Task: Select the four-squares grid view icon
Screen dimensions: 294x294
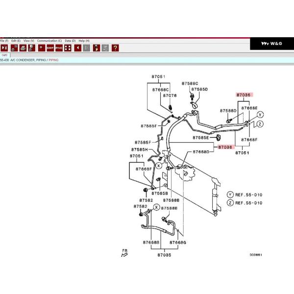Action: pos(68,48)
